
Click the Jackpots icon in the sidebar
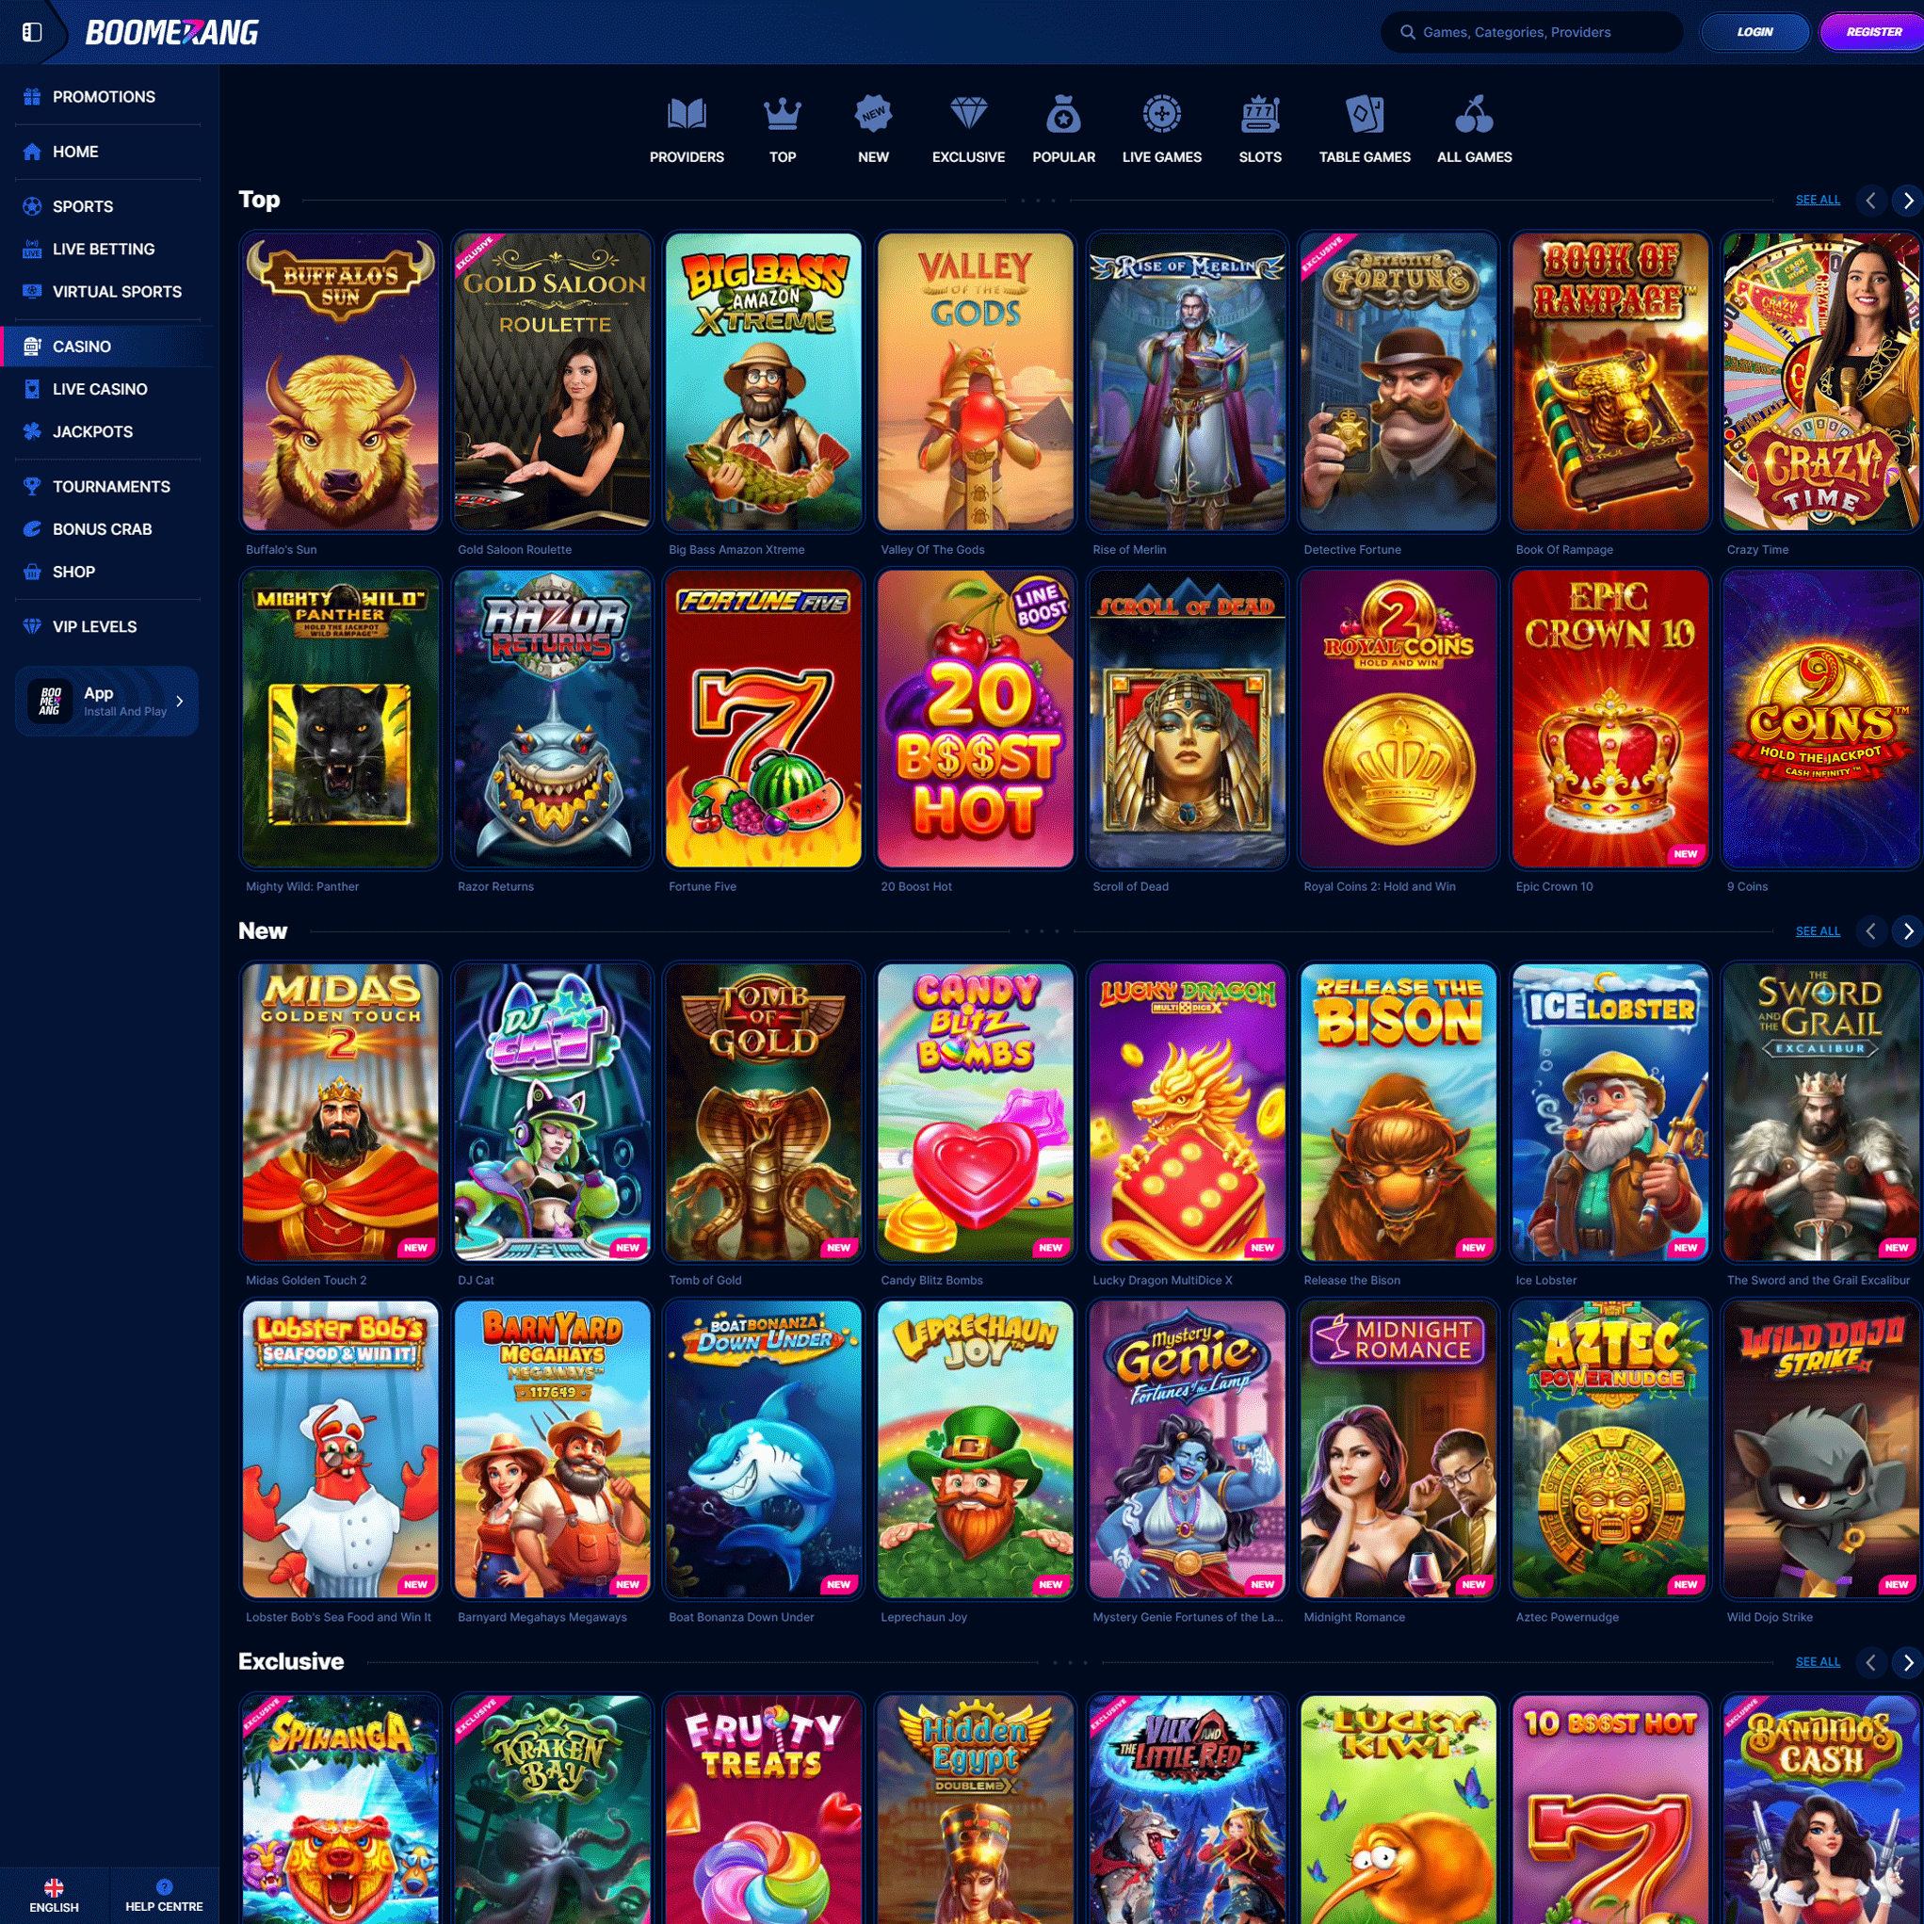click(x=32, y=431)
